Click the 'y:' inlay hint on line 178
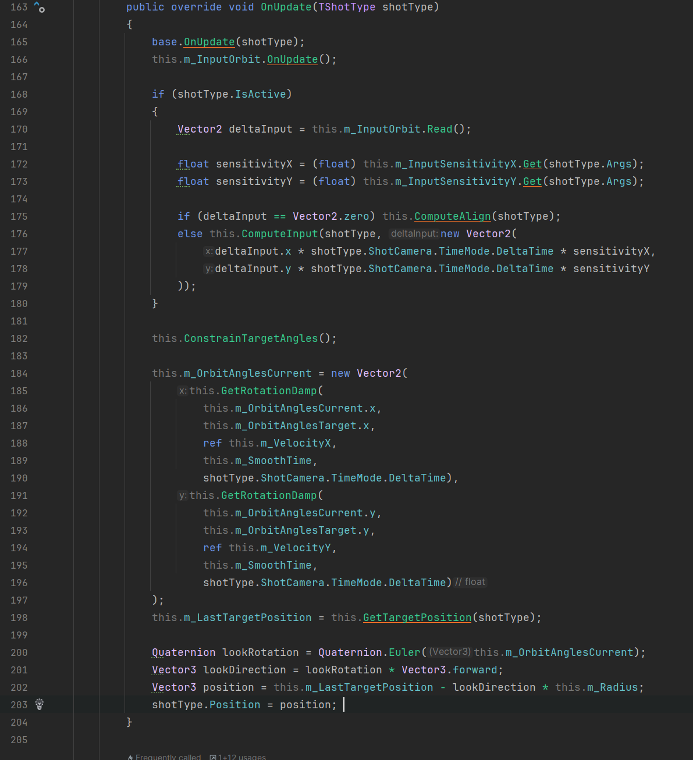This screenshot has width=693, height=760. pyautogui.click(x=209, y=269)
